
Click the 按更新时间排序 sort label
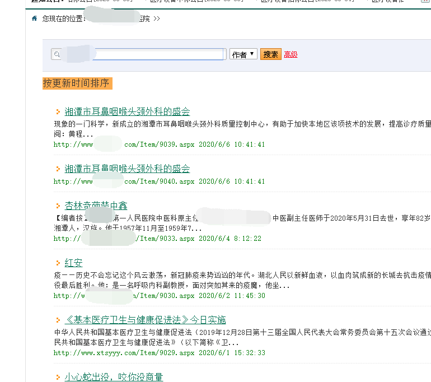pos(77,83)
